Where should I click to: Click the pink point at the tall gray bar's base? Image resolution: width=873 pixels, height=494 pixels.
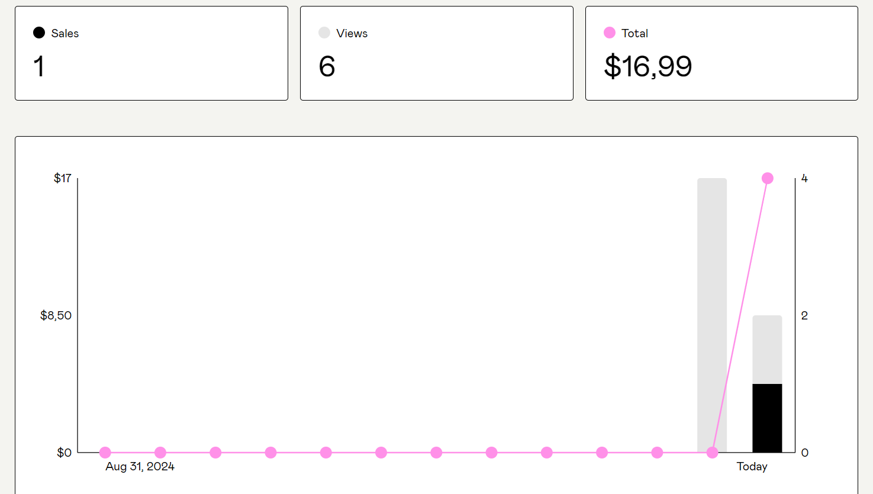click(712, 453)
